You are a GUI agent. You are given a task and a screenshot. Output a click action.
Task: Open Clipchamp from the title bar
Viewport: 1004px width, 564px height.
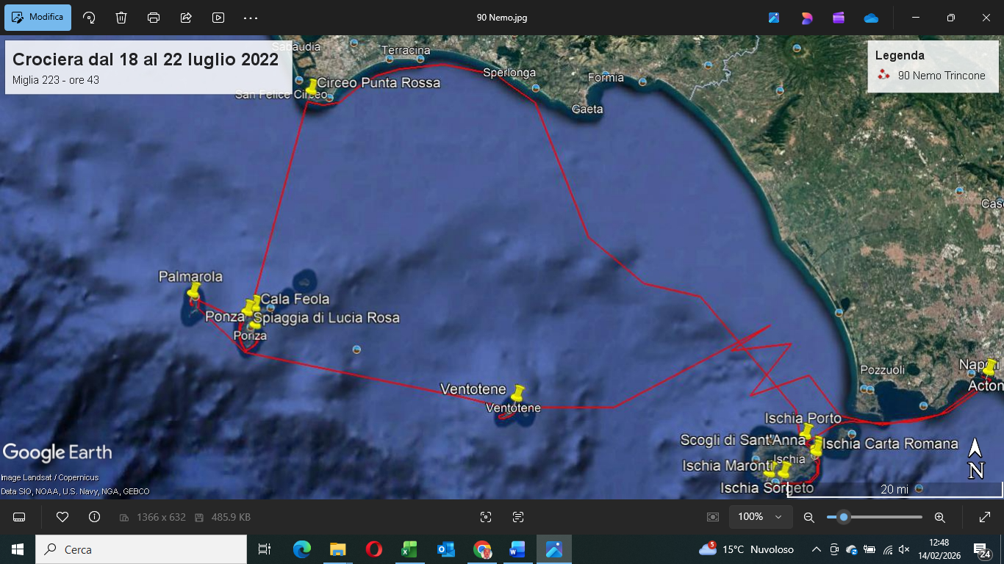click(x=839, y=18)
